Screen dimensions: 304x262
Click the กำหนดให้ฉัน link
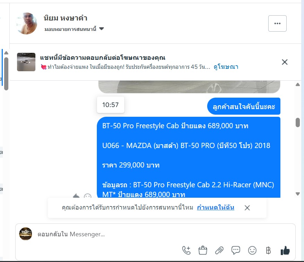[216, 207]
